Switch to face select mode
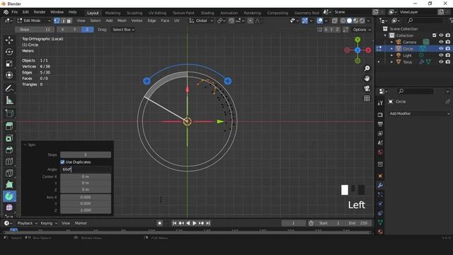 pyautogui.click(x=69, y=21)
